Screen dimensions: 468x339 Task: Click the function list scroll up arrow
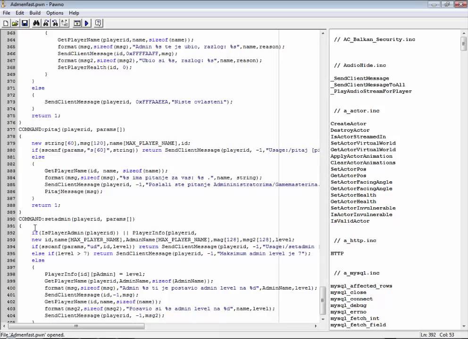point(464,33)
